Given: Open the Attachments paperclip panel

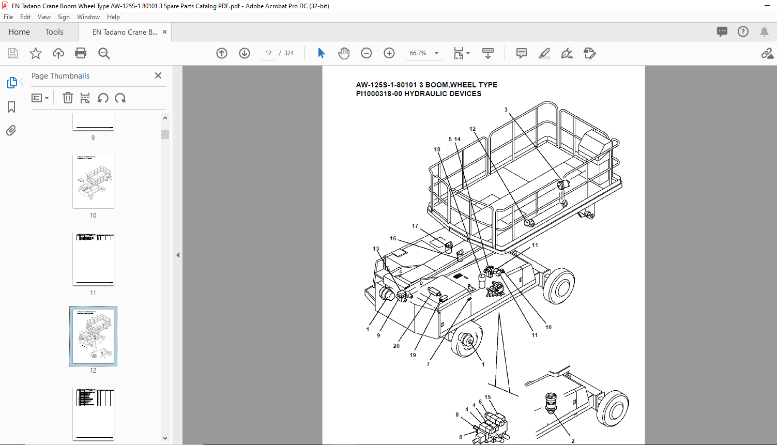Looking at the screenshot, I should coord(11,130).
